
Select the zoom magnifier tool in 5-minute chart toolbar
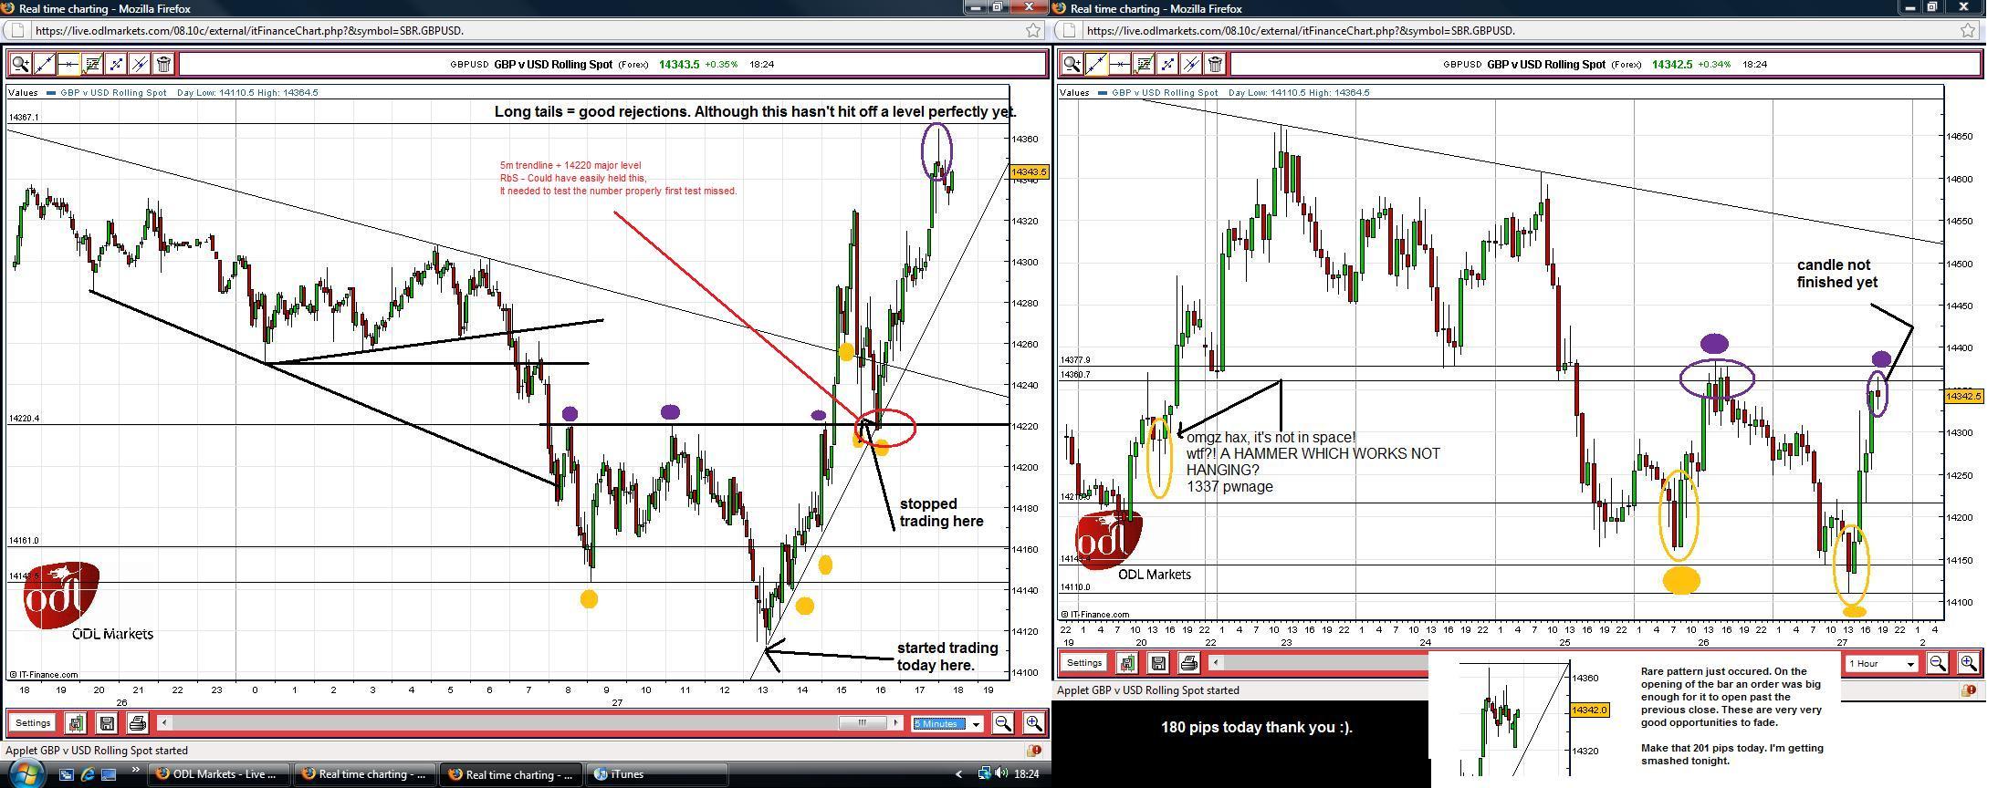tap(20, 64)
